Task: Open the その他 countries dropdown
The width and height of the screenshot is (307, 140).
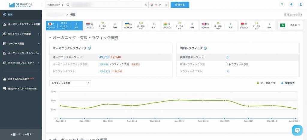Action: click(x=291, y=25)
